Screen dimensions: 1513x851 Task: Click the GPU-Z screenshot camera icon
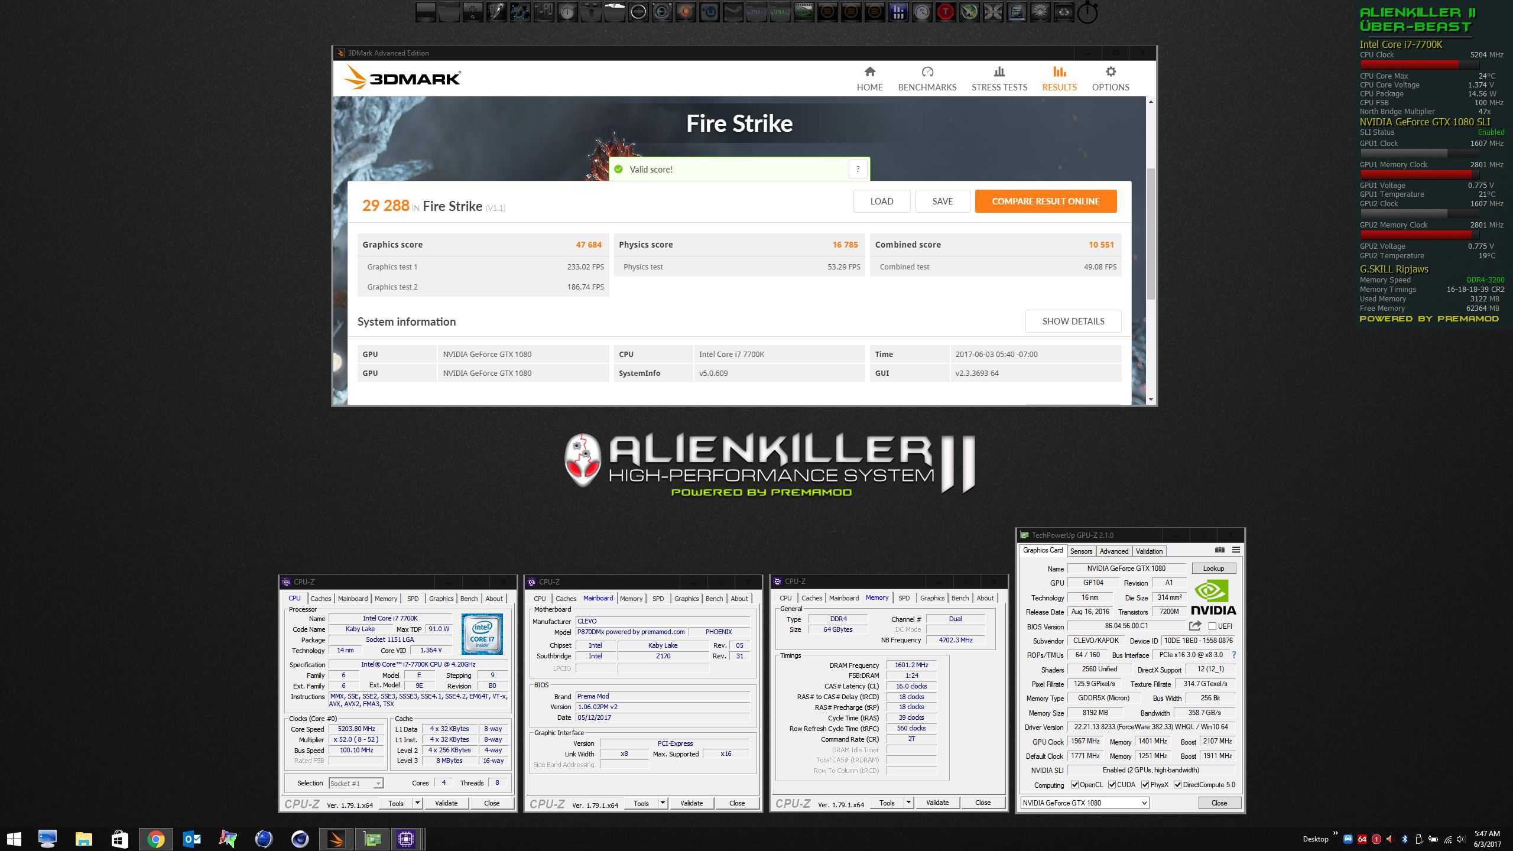click(1219, 550)
